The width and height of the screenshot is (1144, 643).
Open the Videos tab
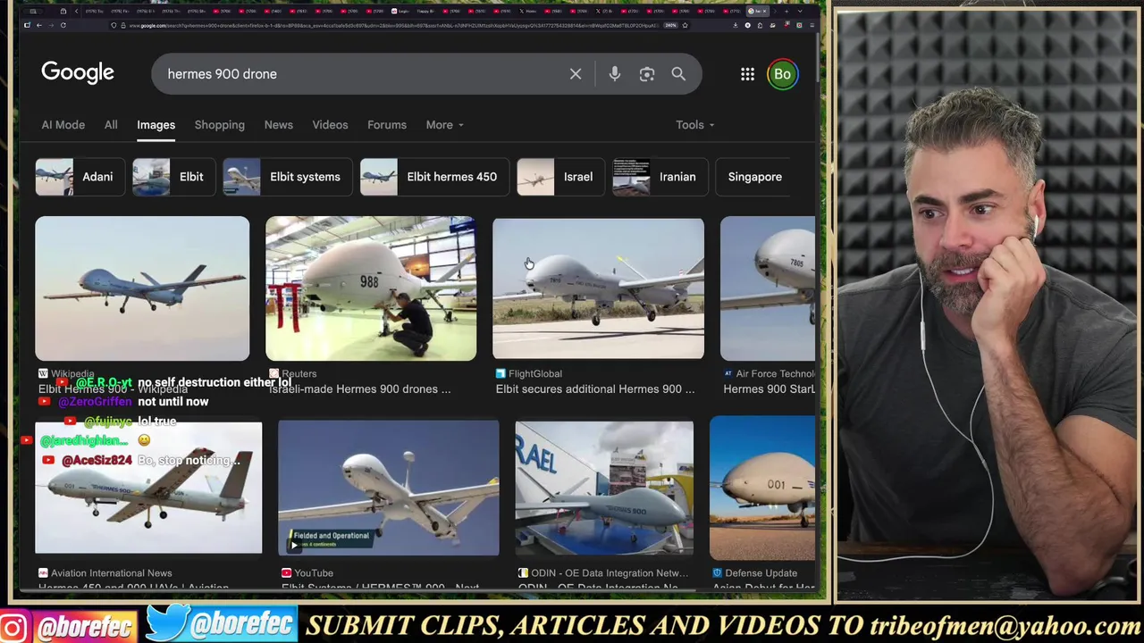coord(330,125)
